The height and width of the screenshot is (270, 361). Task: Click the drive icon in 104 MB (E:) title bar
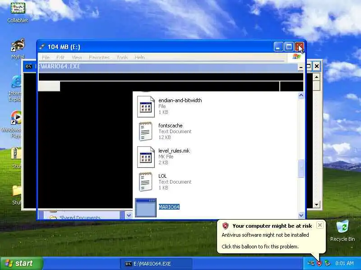(x=42, y=47)
